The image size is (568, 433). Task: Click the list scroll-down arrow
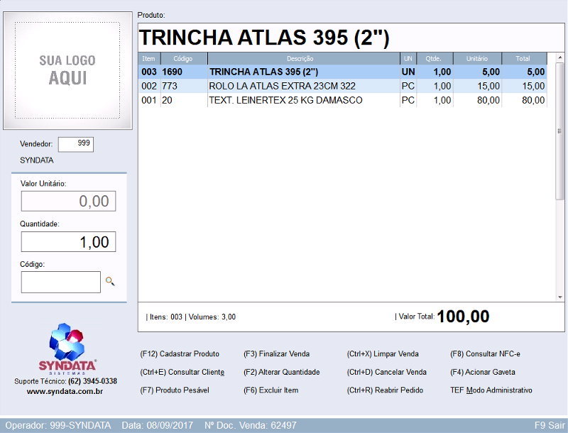[560, 297]
